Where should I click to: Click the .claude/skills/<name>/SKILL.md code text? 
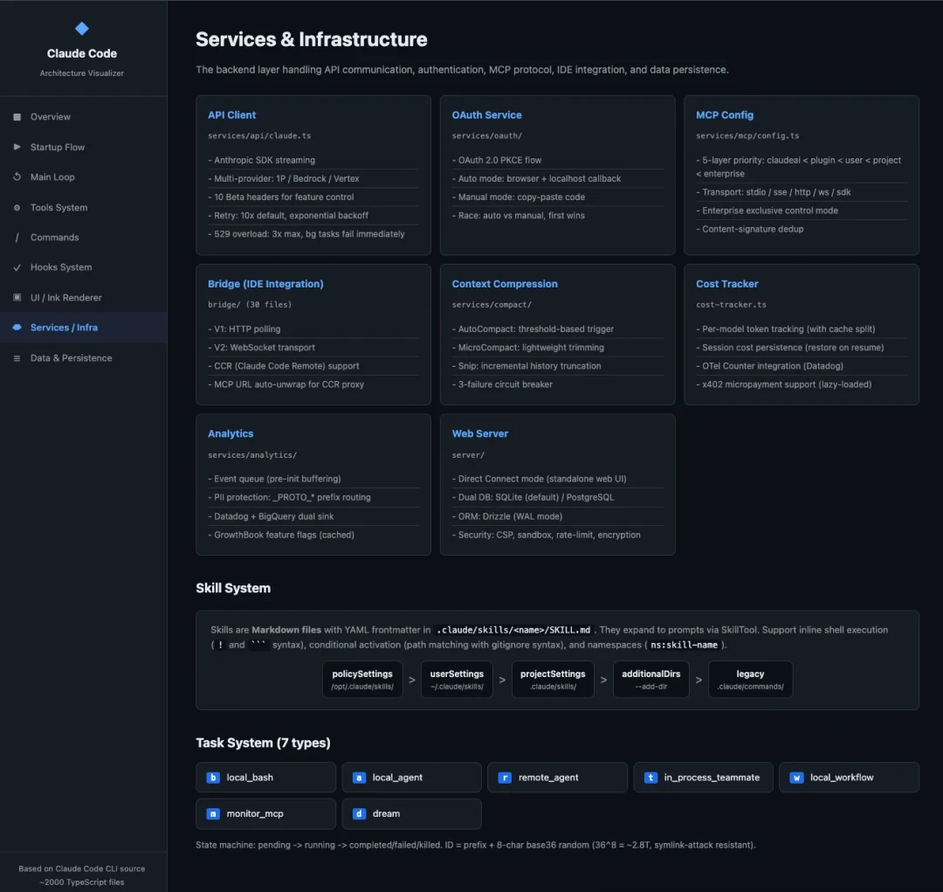(x=513, y=630)
